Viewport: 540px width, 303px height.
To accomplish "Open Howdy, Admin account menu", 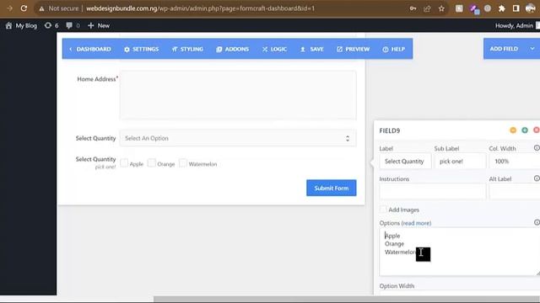I will point(514,25).
